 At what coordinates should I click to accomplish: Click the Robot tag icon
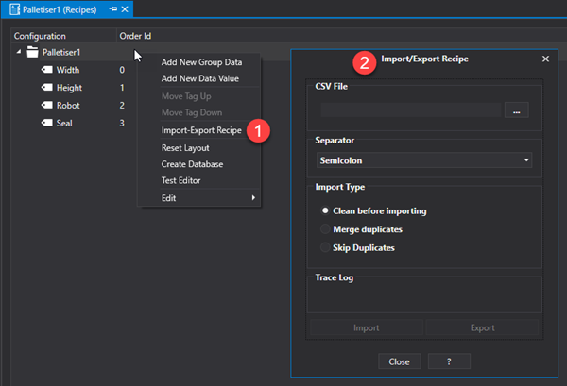(46, 105)
